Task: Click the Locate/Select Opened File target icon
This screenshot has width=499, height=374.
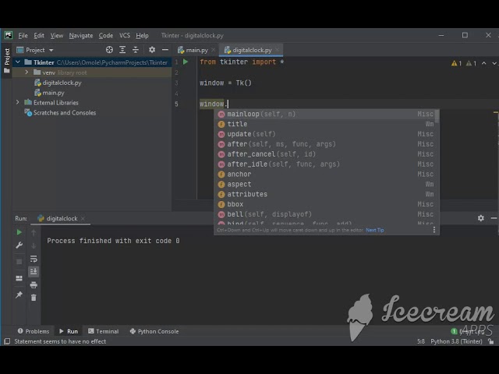Action: coord(109,50)
